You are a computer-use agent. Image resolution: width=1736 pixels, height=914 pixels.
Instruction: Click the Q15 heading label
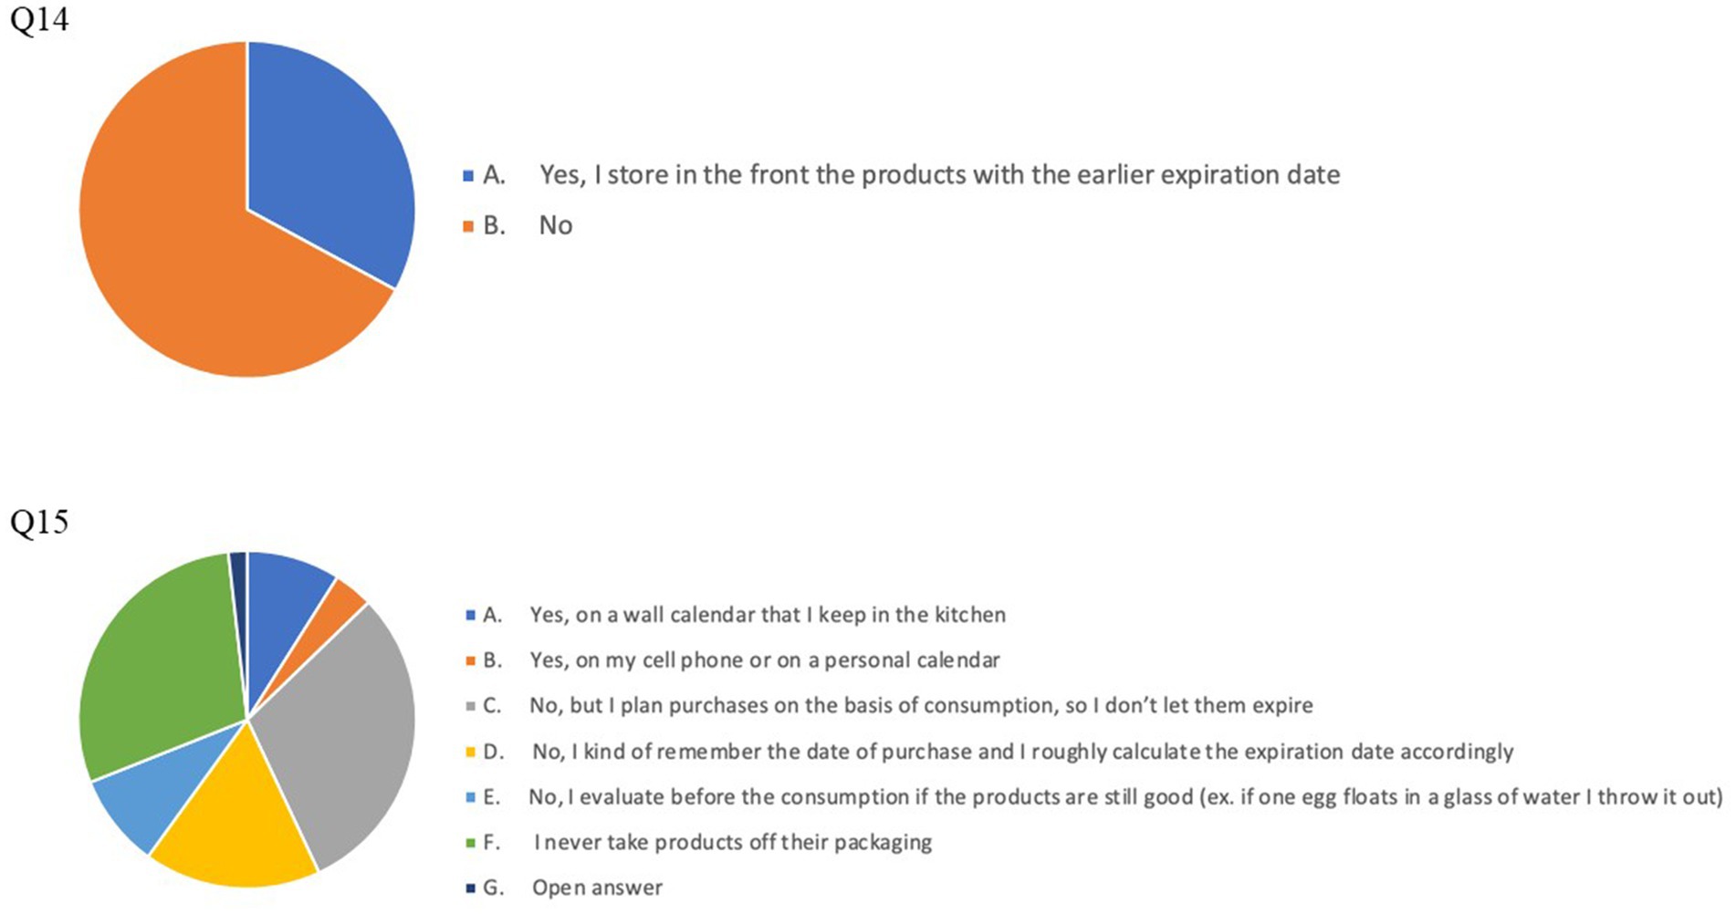[38, 523]
